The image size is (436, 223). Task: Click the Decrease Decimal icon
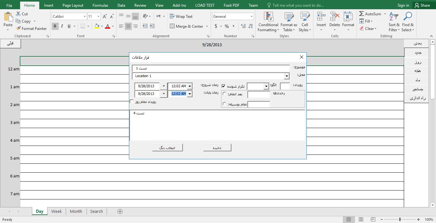point(251,26)
